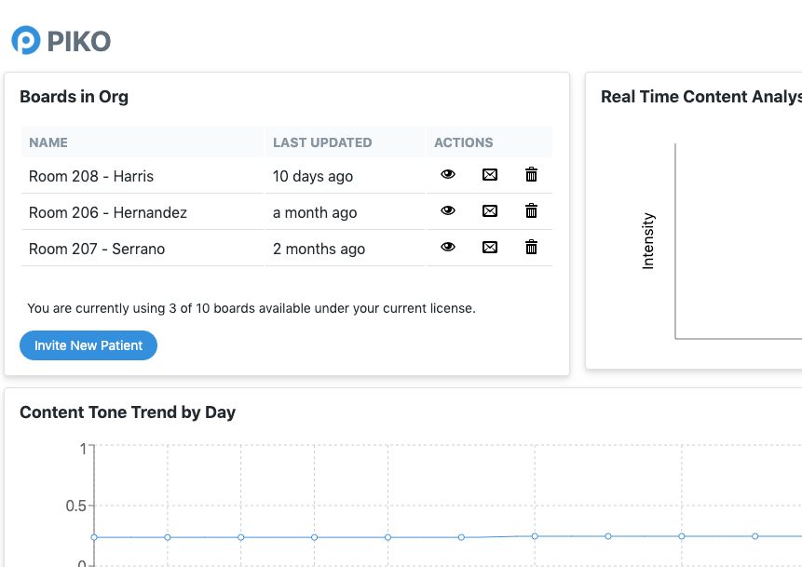Click the NAME column header
This screenshot has width=802, height=567.
pos(48,142)
